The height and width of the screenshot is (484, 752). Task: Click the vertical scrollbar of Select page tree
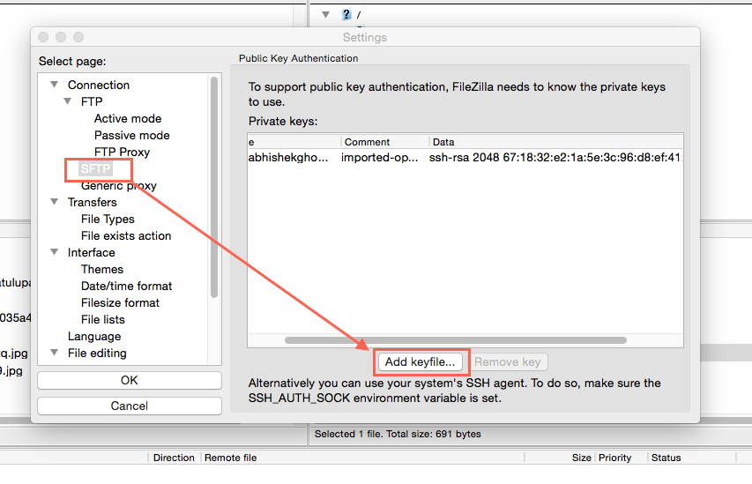coord(214,187)
